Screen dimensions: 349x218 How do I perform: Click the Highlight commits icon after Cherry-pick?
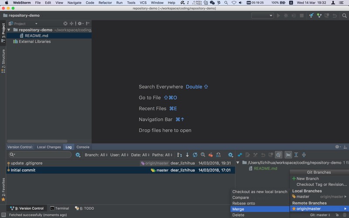tap(219, 155)
